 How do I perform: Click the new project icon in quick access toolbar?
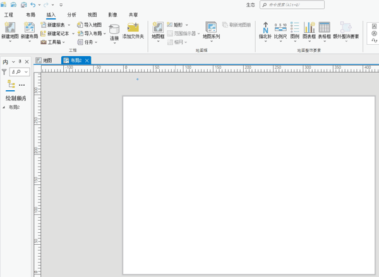pyautogui.click(x=4, y=4)
